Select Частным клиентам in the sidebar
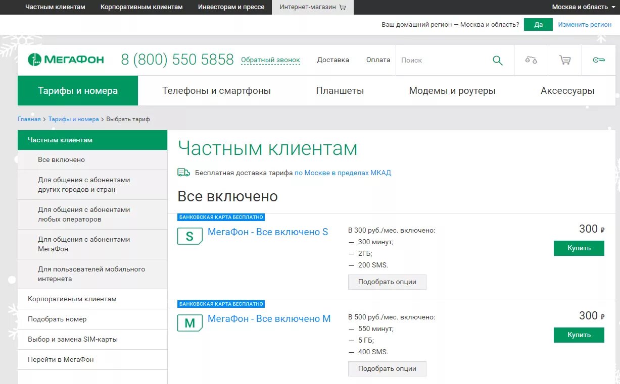Viewport: 620px width, 384px height. [92, 140]
